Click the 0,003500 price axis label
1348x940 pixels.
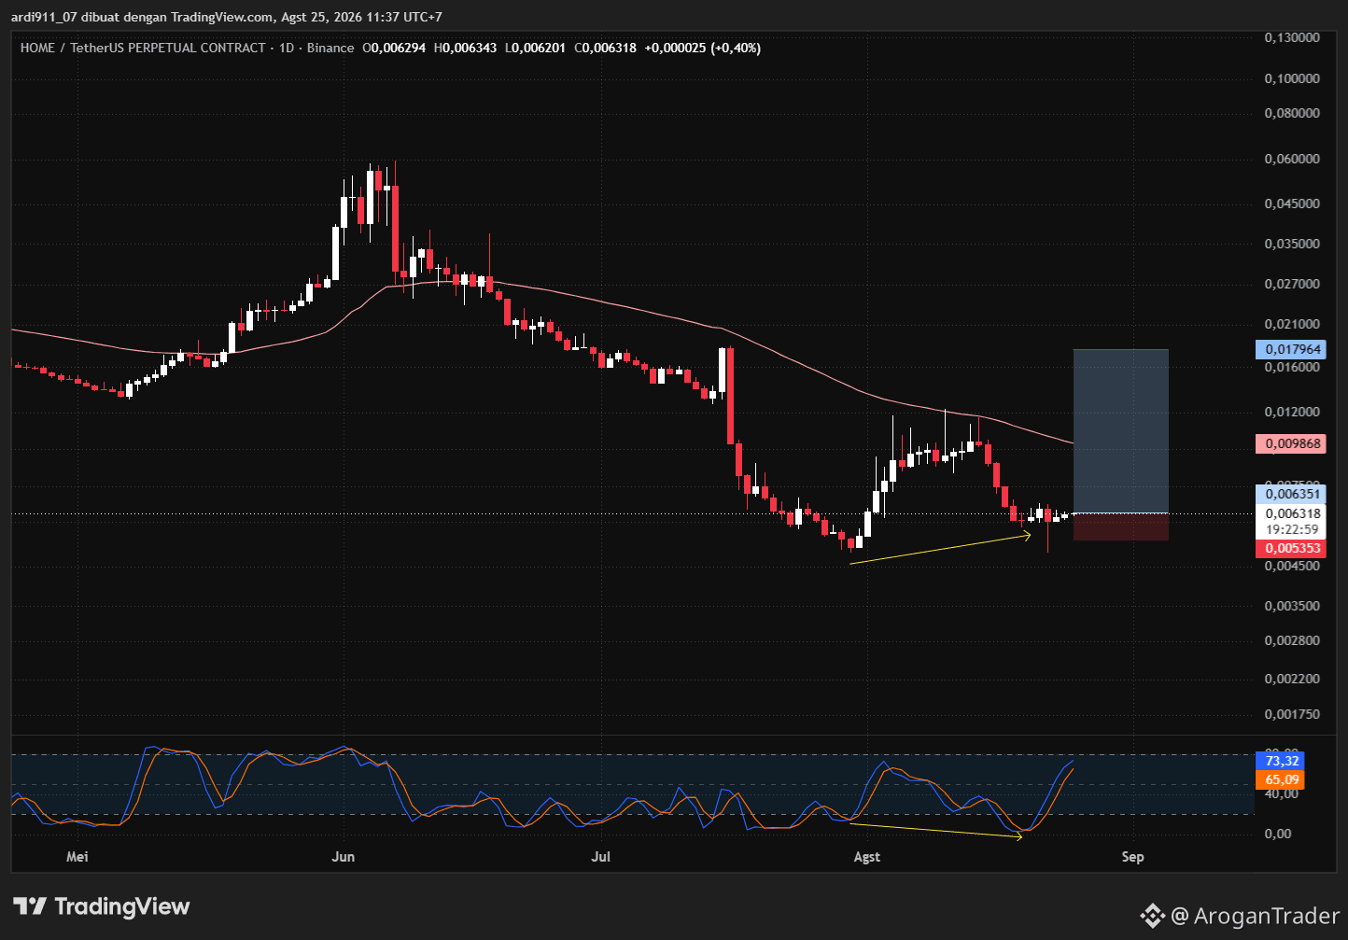click(1293, 606)
